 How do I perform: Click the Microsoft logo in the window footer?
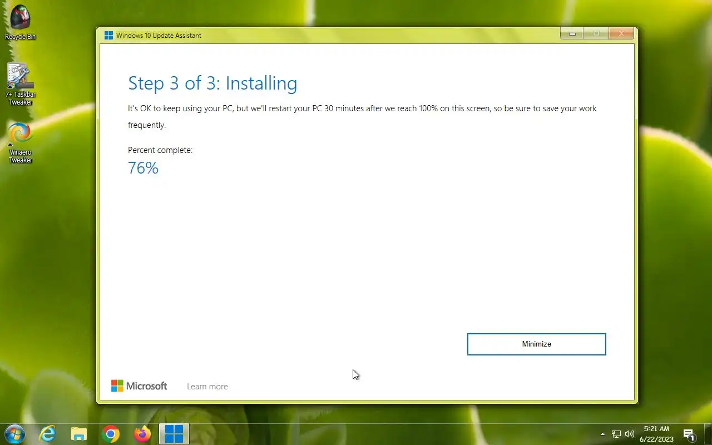(139, 386)
